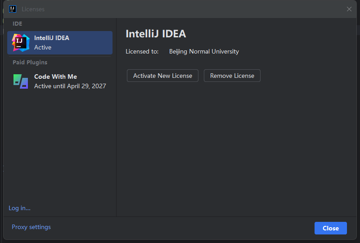The image size is (360, 243).
Task: Click the Beijing Normal University licensee text
Action: [204, 51]
